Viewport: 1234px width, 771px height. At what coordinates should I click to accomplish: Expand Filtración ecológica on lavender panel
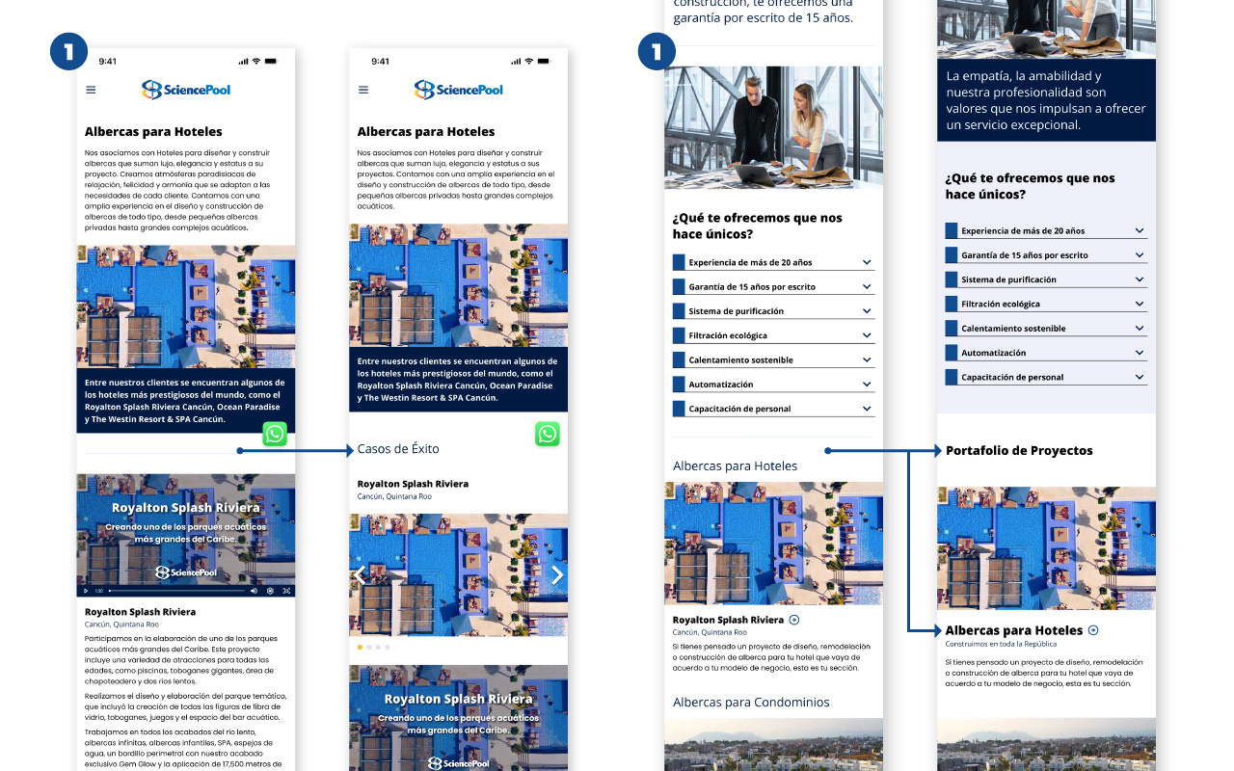(x=1046, y=304)
